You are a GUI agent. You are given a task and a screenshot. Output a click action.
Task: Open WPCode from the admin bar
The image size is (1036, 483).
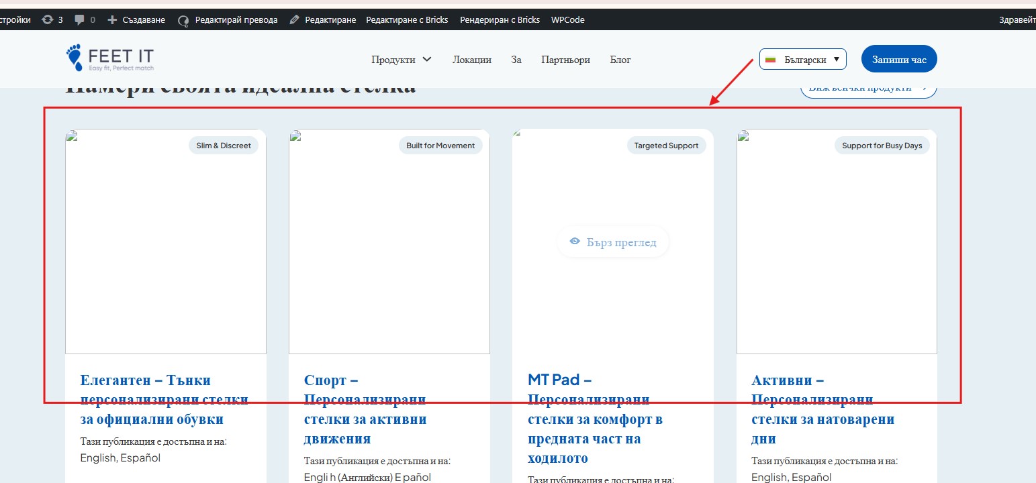[567, 20]
